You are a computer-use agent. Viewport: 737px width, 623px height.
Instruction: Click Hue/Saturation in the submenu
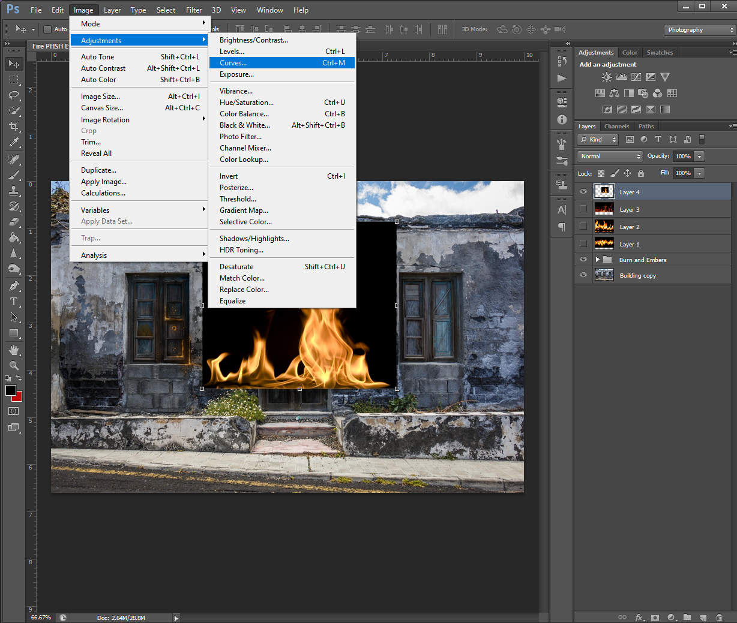[246, 103]
